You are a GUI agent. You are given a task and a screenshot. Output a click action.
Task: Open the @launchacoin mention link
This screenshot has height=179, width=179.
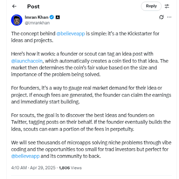(x=27, y=61)
